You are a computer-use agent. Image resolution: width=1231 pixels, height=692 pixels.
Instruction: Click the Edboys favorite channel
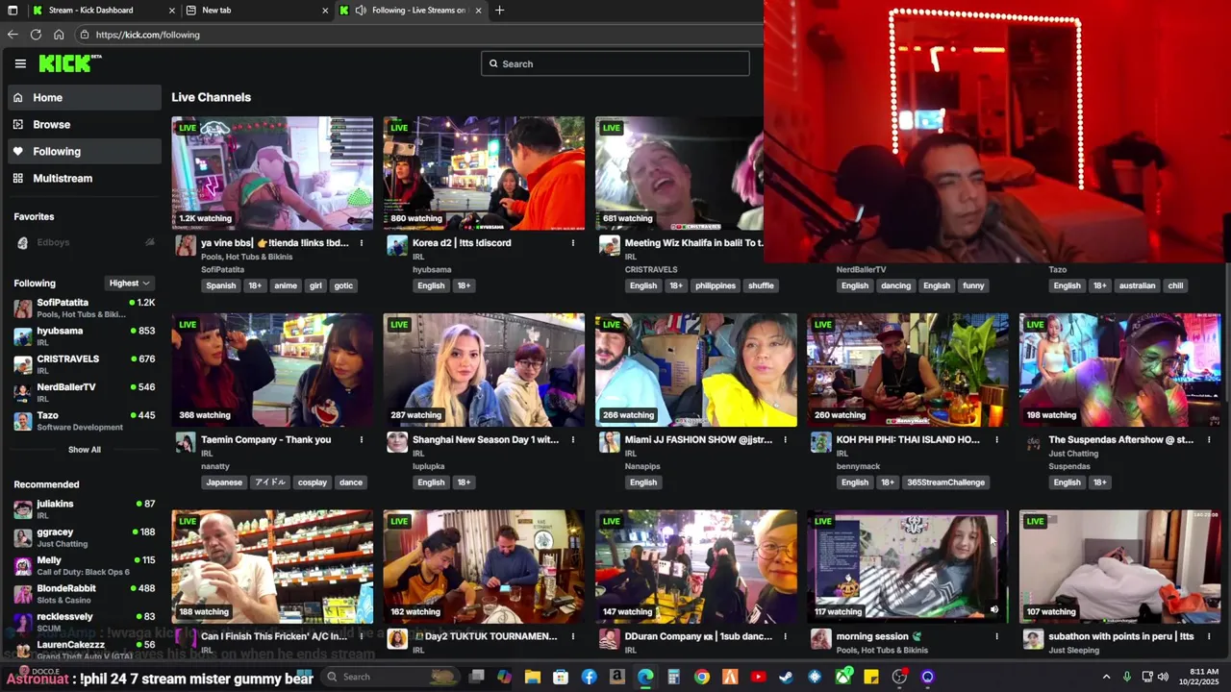pyautogui.click(x=53, y=242)
